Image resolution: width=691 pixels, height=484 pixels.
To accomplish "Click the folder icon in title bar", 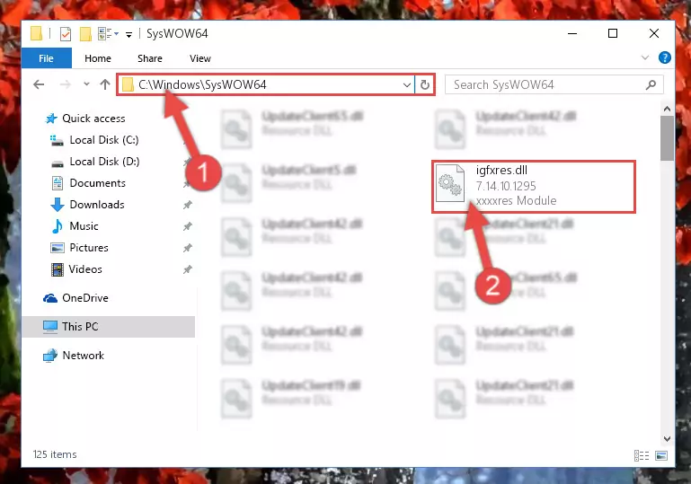I will [36, 33].
